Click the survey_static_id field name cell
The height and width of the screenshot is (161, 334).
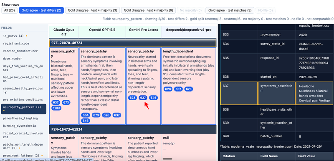(x=277, y=46)
